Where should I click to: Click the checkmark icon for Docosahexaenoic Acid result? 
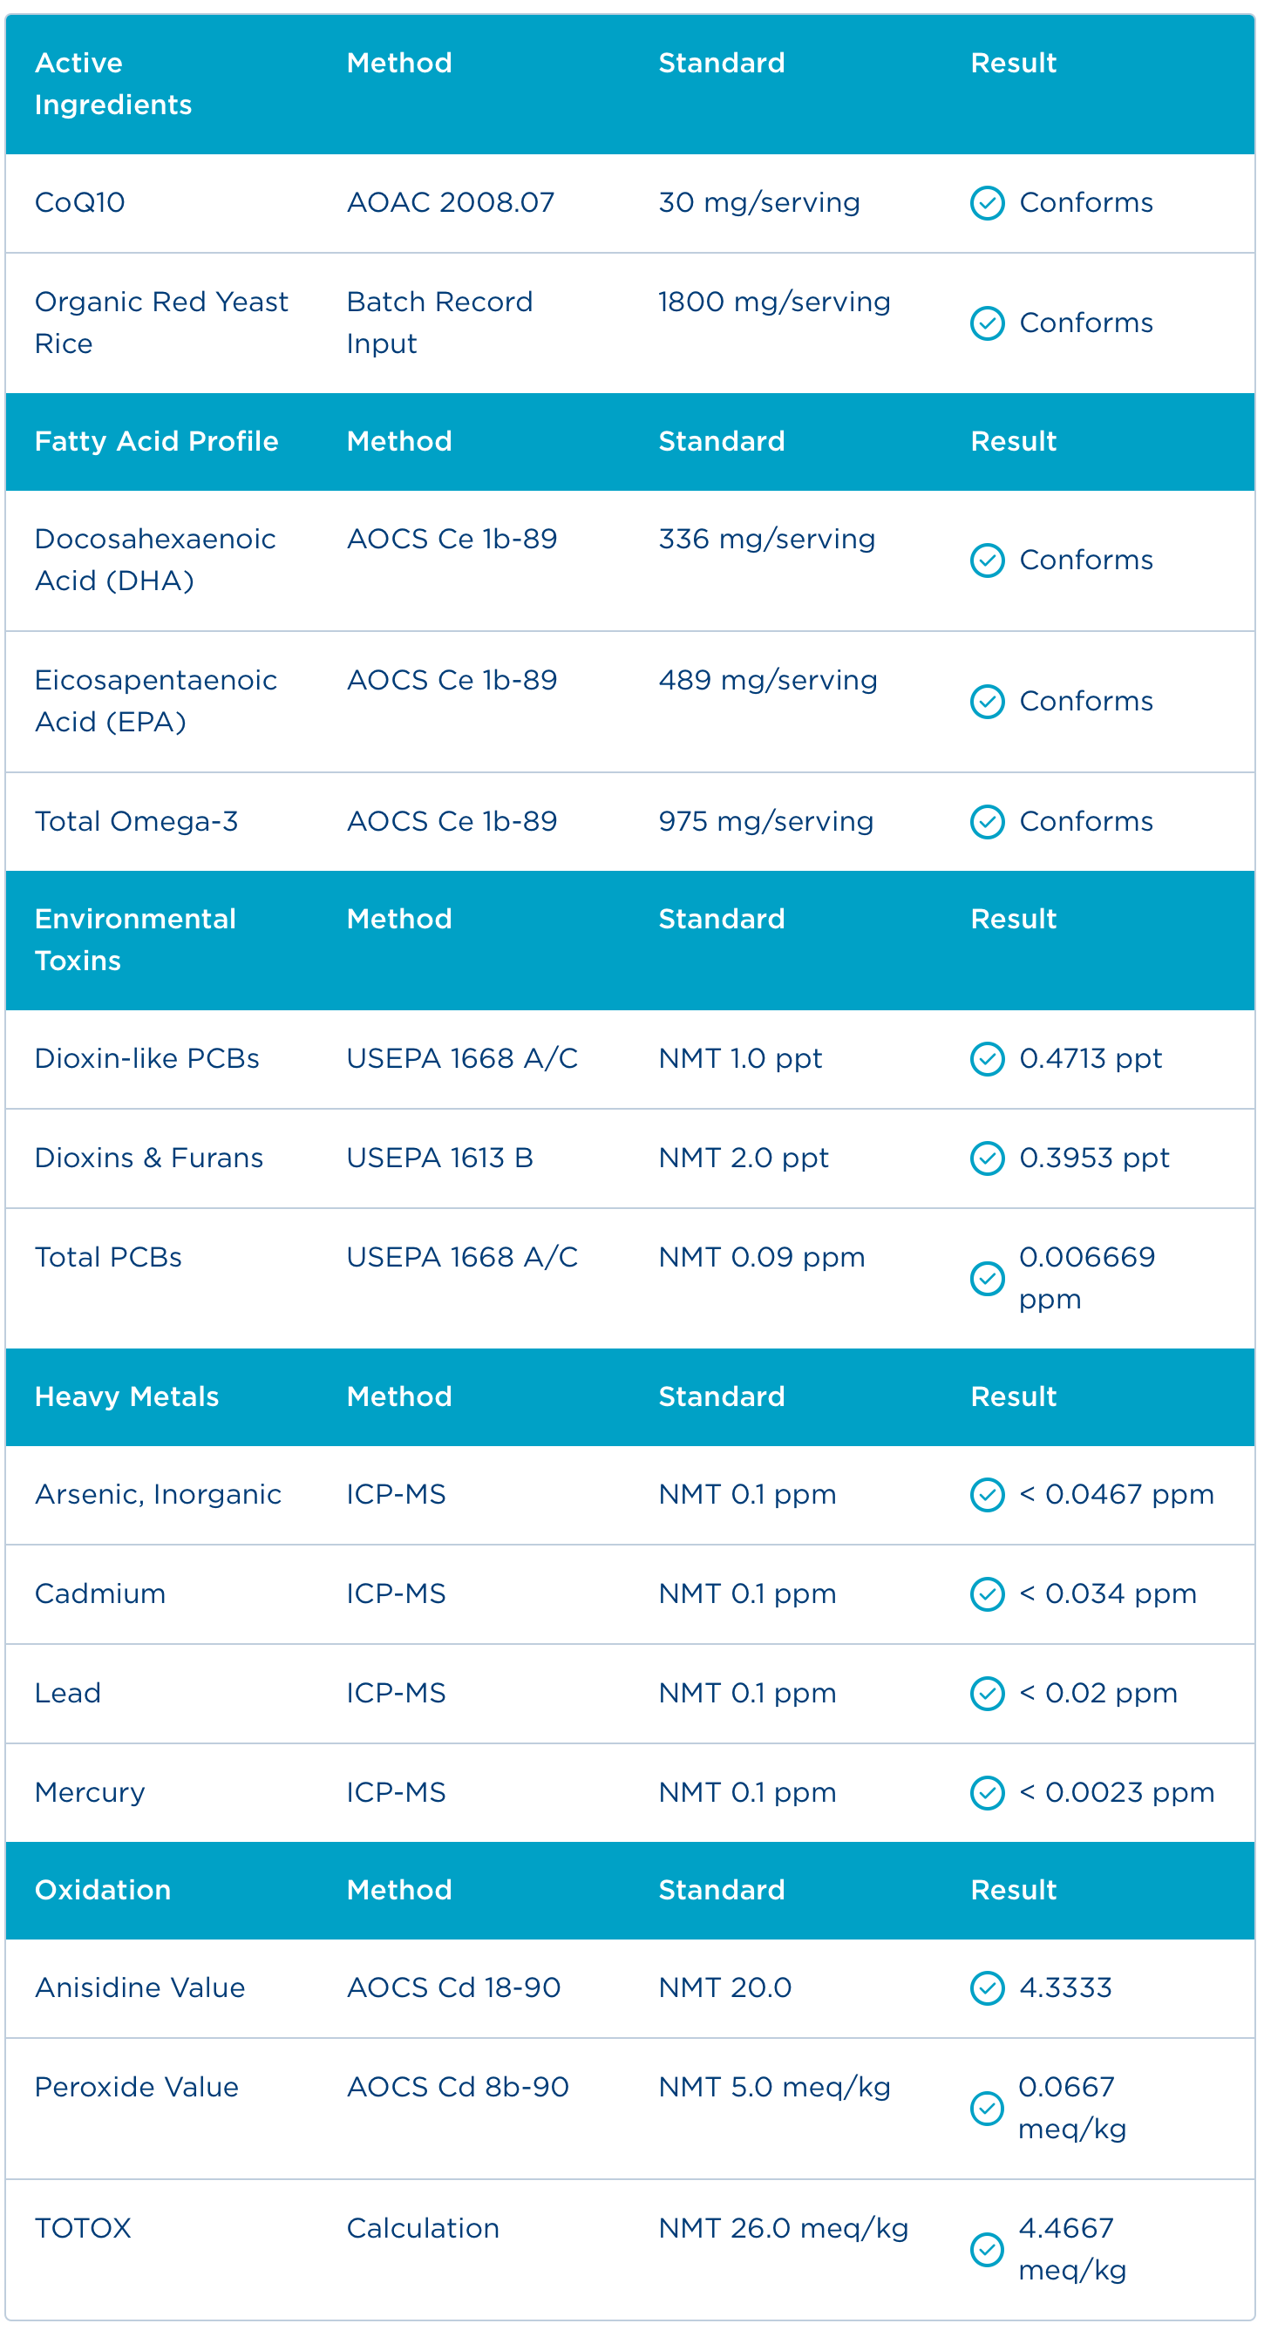tap(986, 560)
